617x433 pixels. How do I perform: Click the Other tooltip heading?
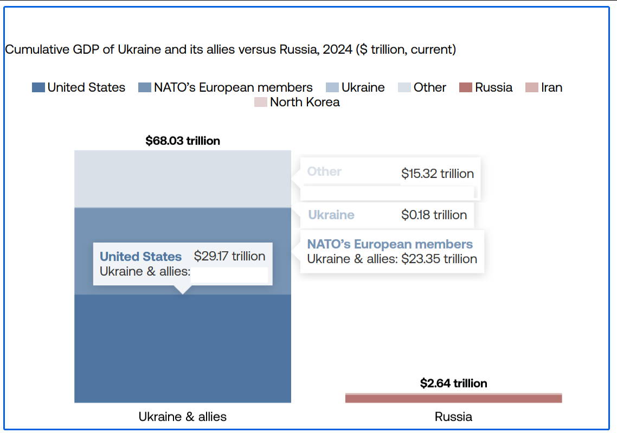click(324, 171)
